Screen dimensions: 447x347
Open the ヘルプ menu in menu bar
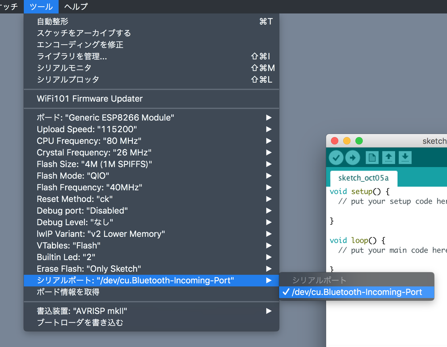(76, 7)
